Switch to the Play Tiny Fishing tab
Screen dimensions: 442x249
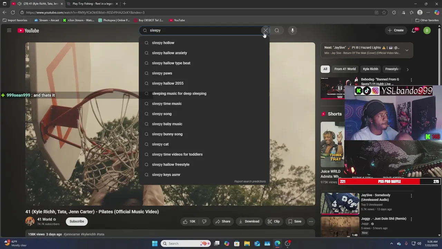click(x=93, y=4)
